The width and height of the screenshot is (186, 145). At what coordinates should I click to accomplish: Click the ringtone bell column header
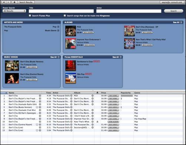coord(97,93)
